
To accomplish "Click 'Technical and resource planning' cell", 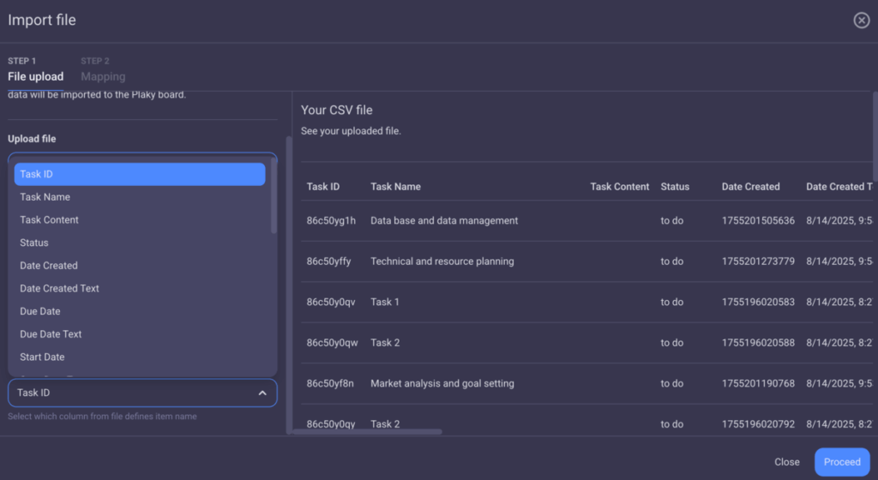I will pos(442,261).
